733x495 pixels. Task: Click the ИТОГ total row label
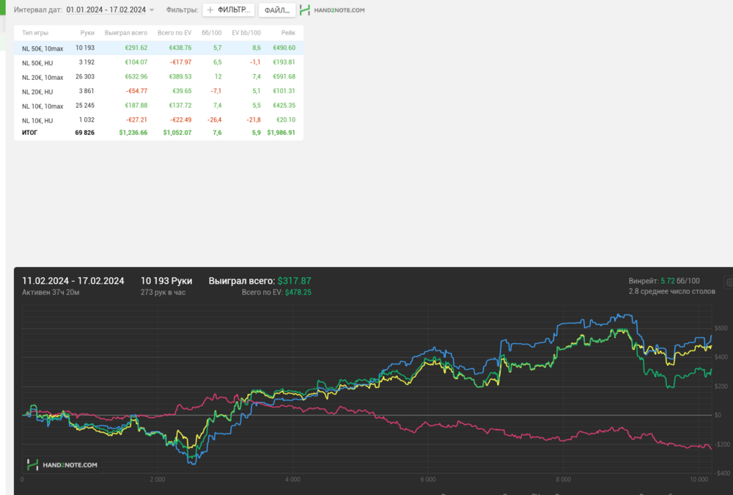pos(29,133)
